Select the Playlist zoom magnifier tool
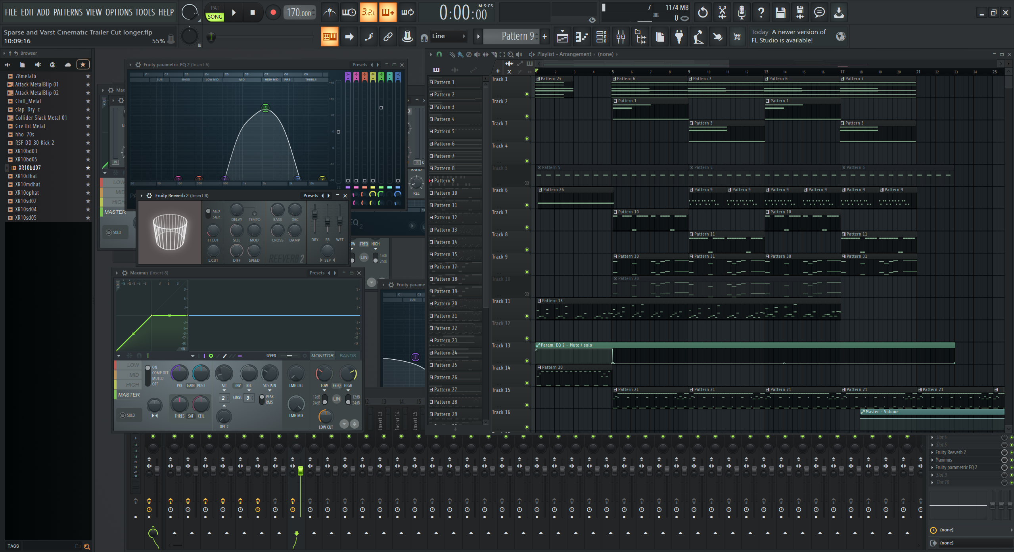The image size is (1014, 552). click(511, 54)
